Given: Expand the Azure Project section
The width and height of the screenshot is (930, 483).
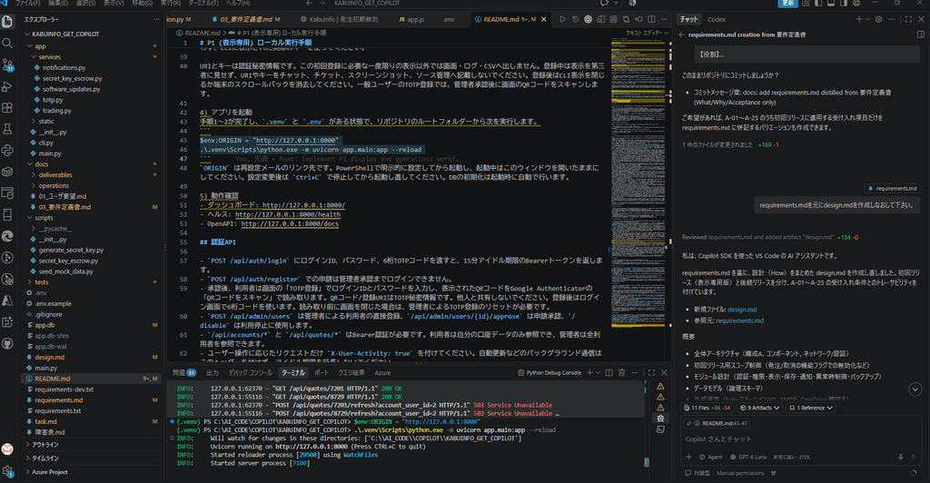Looking at the screenshot, I should (92, 472).
